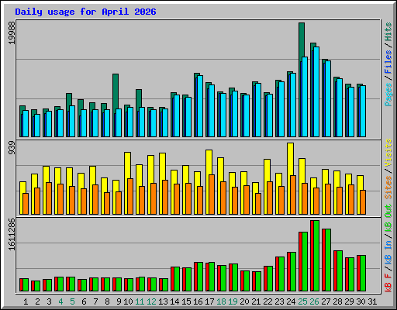Click the Pages legend label
This screenshot has height=310, width=397.
[x=388, y=95]
